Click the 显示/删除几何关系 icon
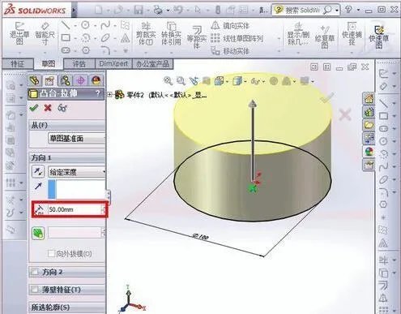The image size is (401, 314). [298, 34]
